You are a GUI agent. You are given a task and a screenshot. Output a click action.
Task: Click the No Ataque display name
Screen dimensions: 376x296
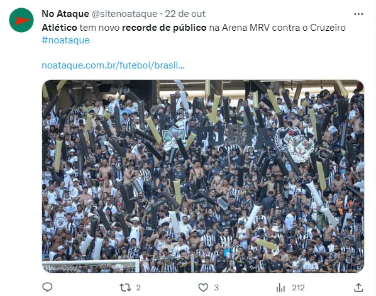(x=65, y=14)
